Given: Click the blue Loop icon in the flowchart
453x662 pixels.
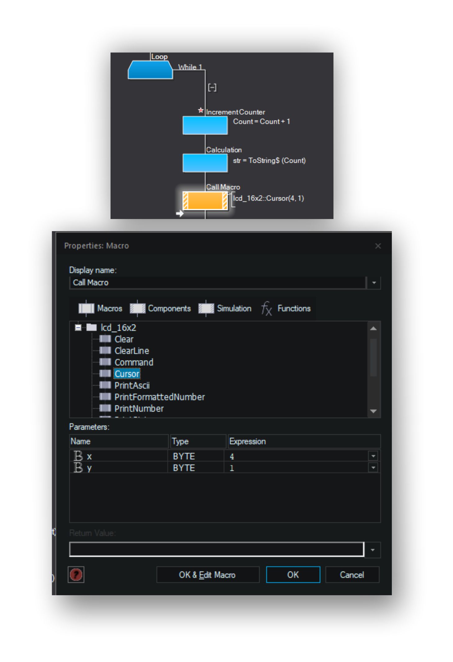Looking at the screenshot, I should click(150, 70).
